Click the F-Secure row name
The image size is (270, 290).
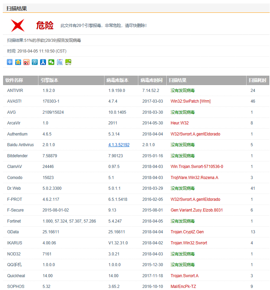pyautogui.click(x=16, y=210)
